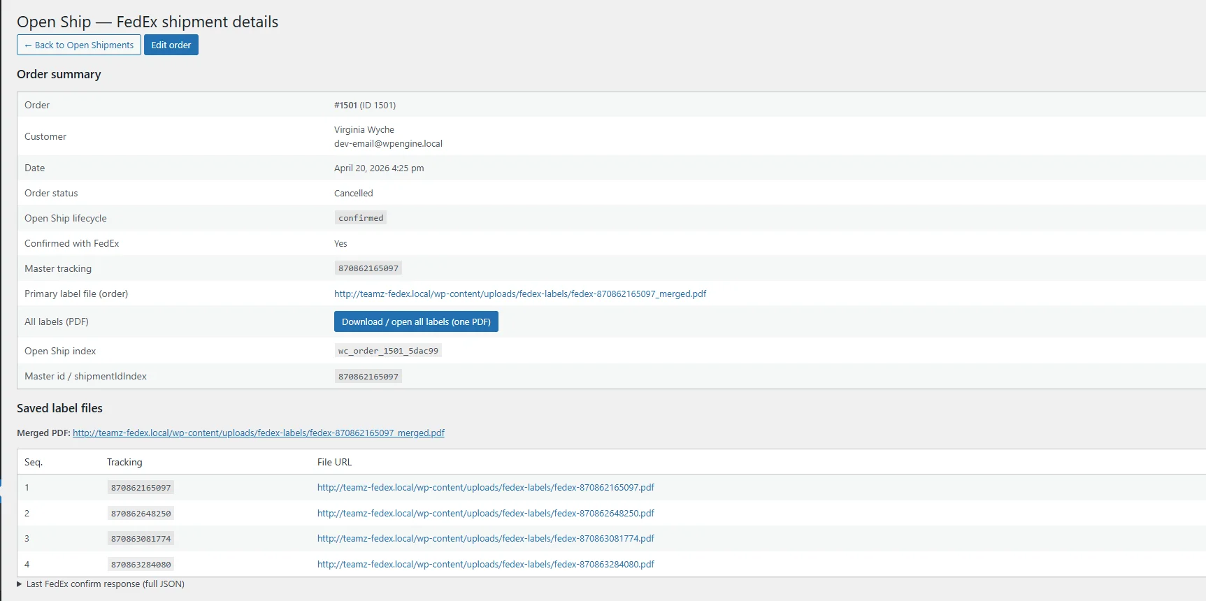This screenshot has width=1206, height=601.
Task: Click the Tracking column header
Action: (124, 462)
